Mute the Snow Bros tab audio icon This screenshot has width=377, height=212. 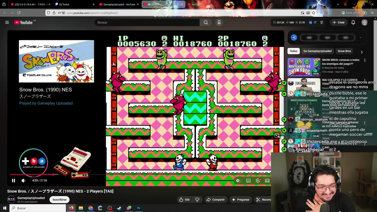tap(149, 4)
